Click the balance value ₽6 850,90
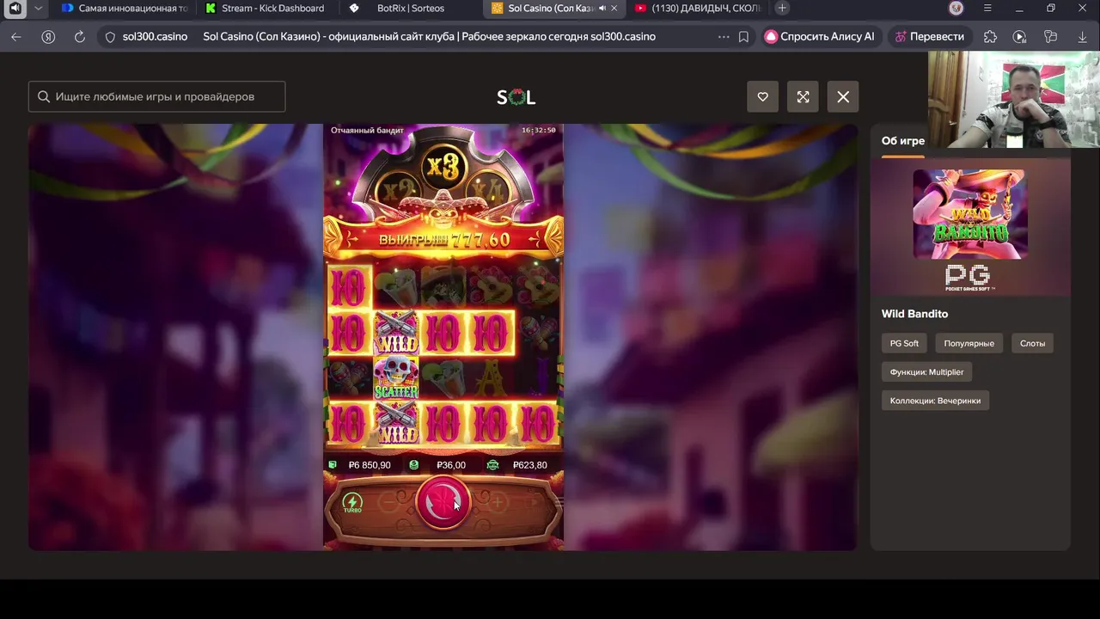The image size is (1100, 619). click(x=370, y=465)
